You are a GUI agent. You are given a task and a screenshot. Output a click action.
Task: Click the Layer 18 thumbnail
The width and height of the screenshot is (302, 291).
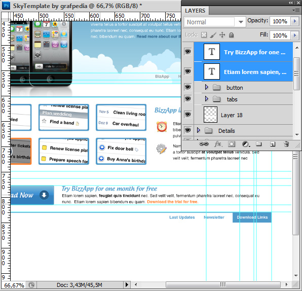click(210, 115)
